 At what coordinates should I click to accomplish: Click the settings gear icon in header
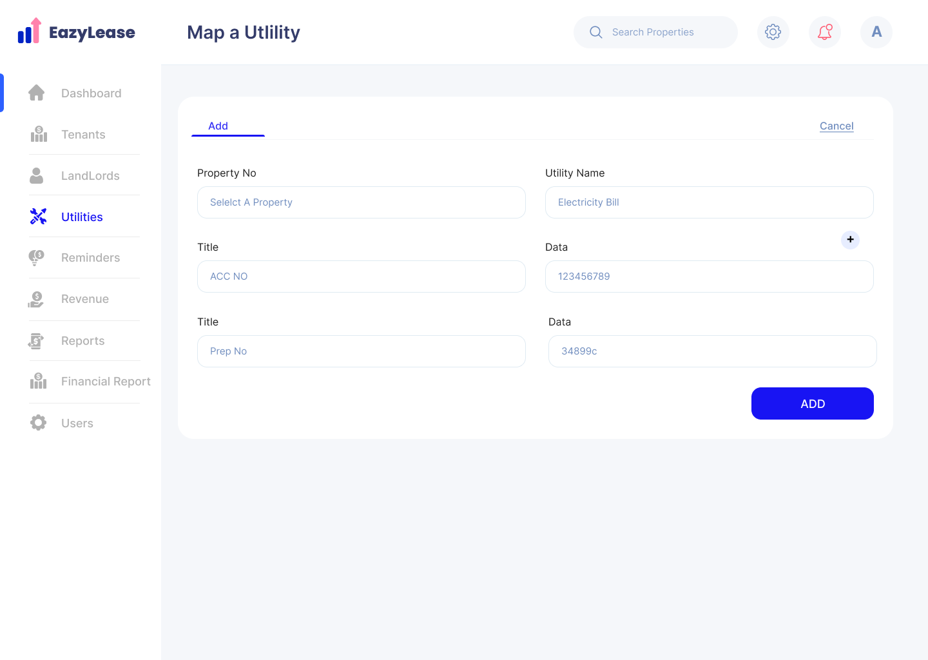(x=773, y=32)
